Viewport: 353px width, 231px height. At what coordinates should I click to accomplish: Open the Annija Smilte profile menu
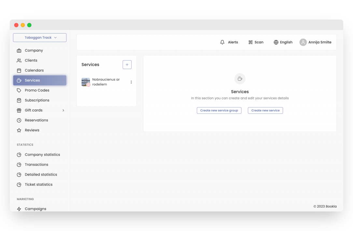[x=316, y=42]
